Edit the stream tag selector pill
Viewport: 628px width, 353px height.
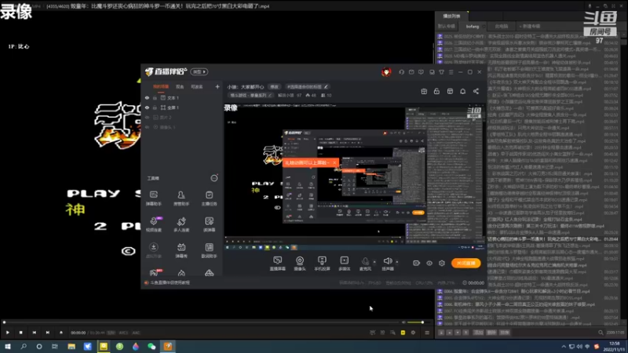pyautogui.click(x=307, y=86)
